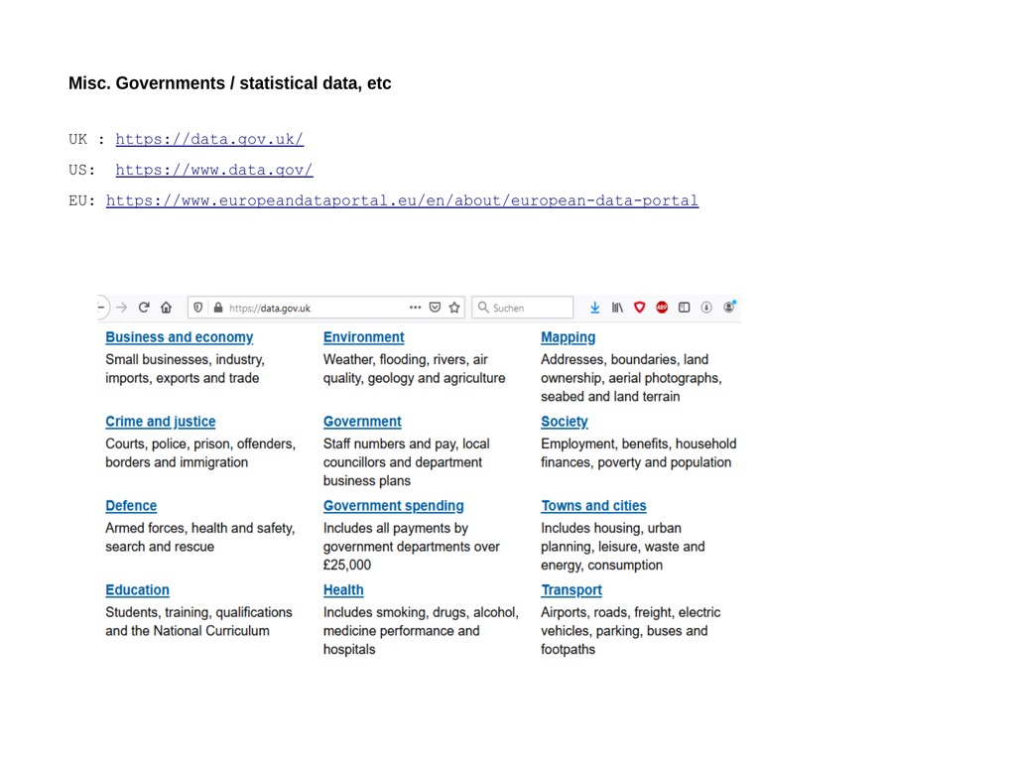This screenshot has height=762, width=1016.
Task: Click the Save to Pocket icon
Action: tap(435, 308)
